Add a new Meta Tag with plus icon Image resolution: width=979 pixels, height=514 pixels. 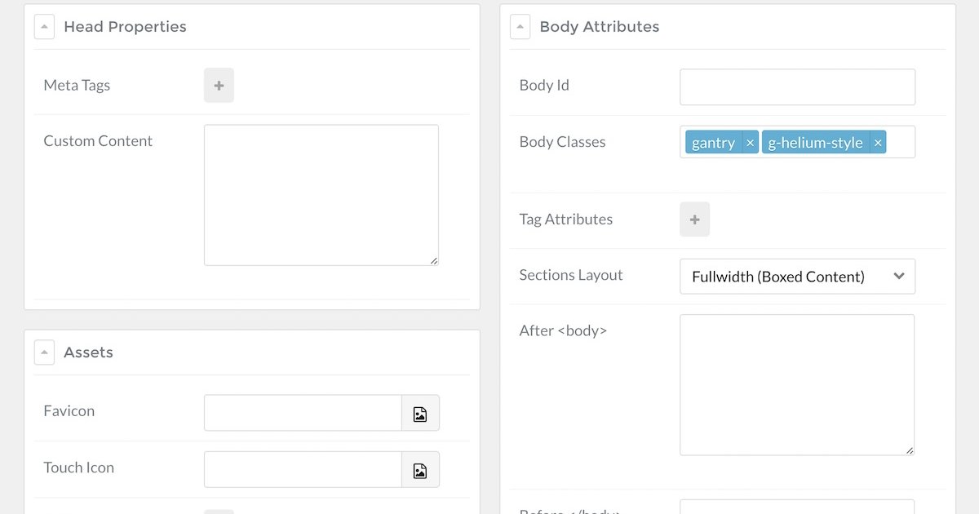tap(219, 86)
